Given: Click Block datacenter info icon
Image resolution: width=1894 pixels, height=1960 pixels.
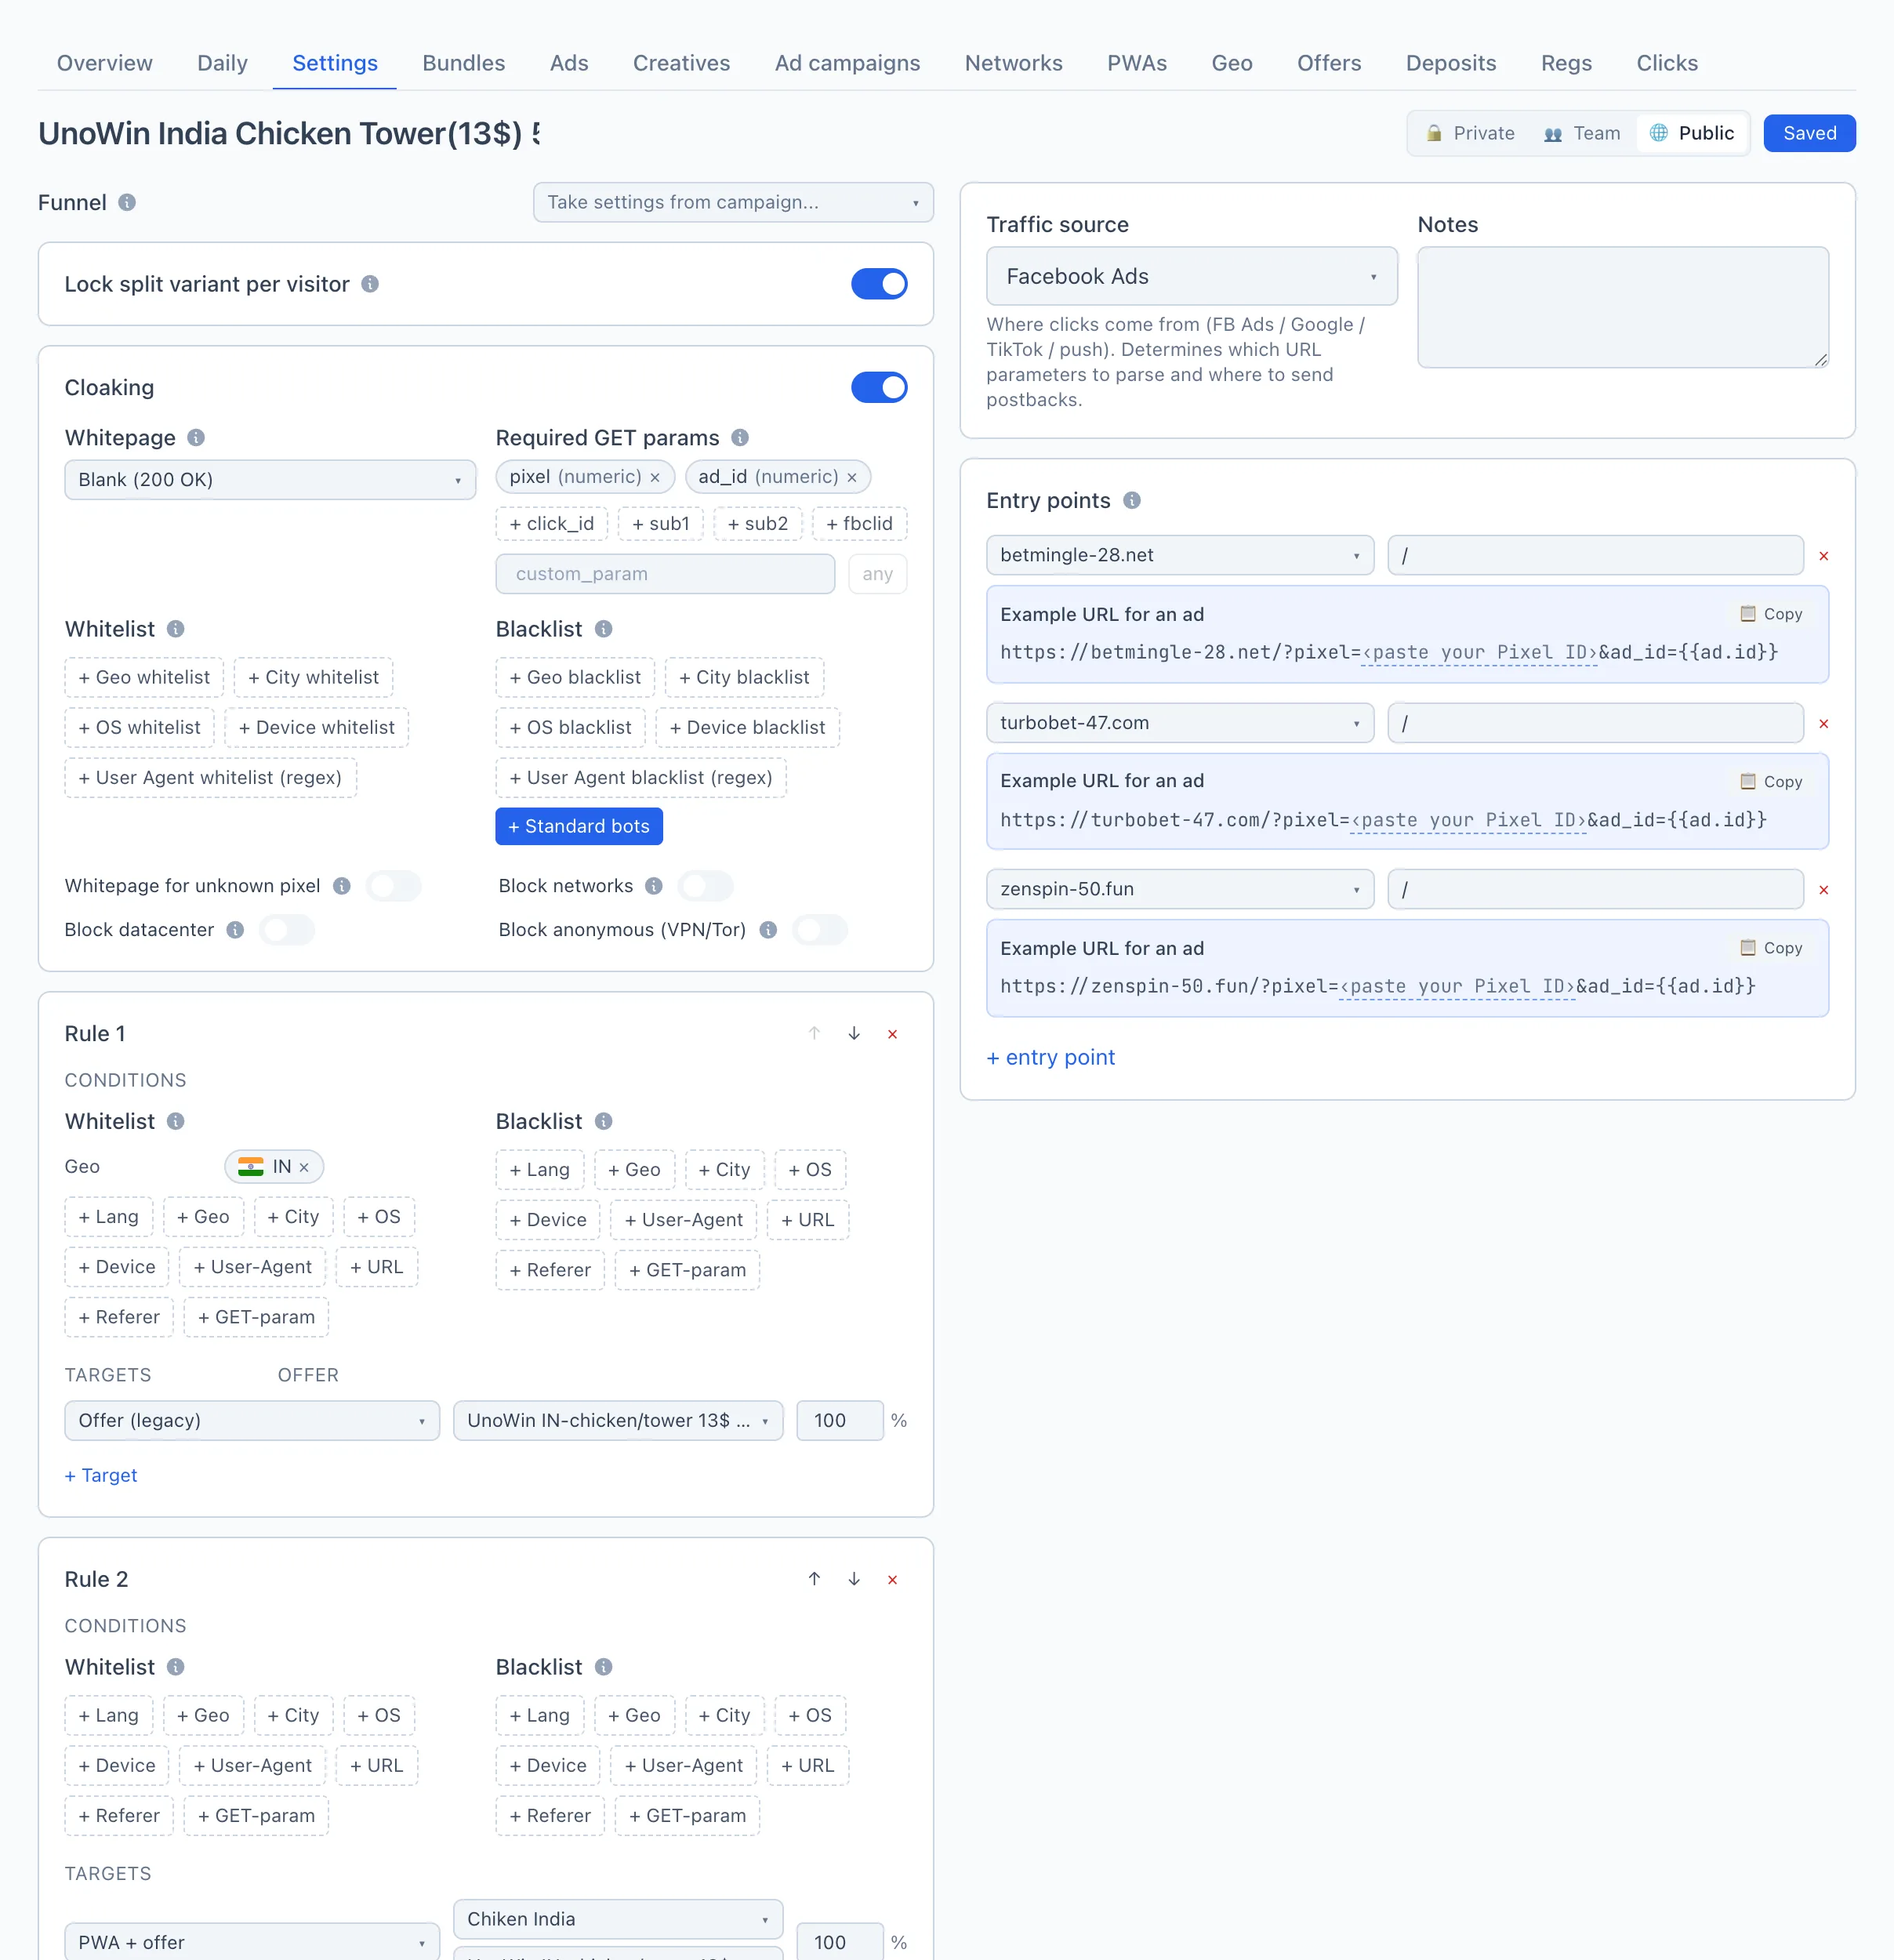Looking at the screenshot, I should point(235,930).
